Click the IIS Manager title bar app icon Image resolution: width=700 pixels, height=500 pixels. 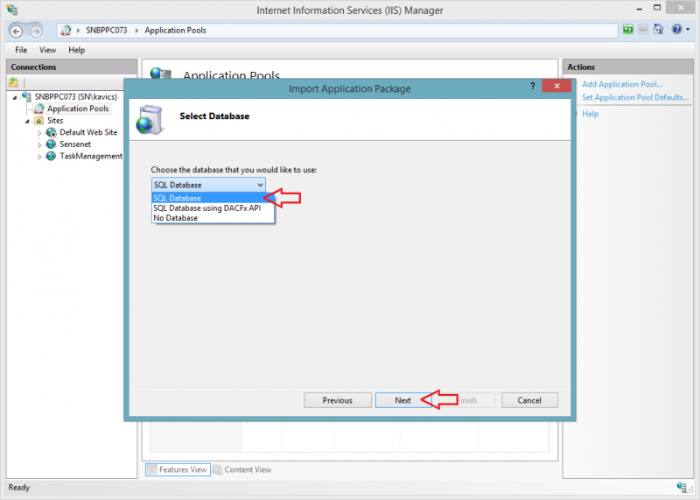click(12, 10)
